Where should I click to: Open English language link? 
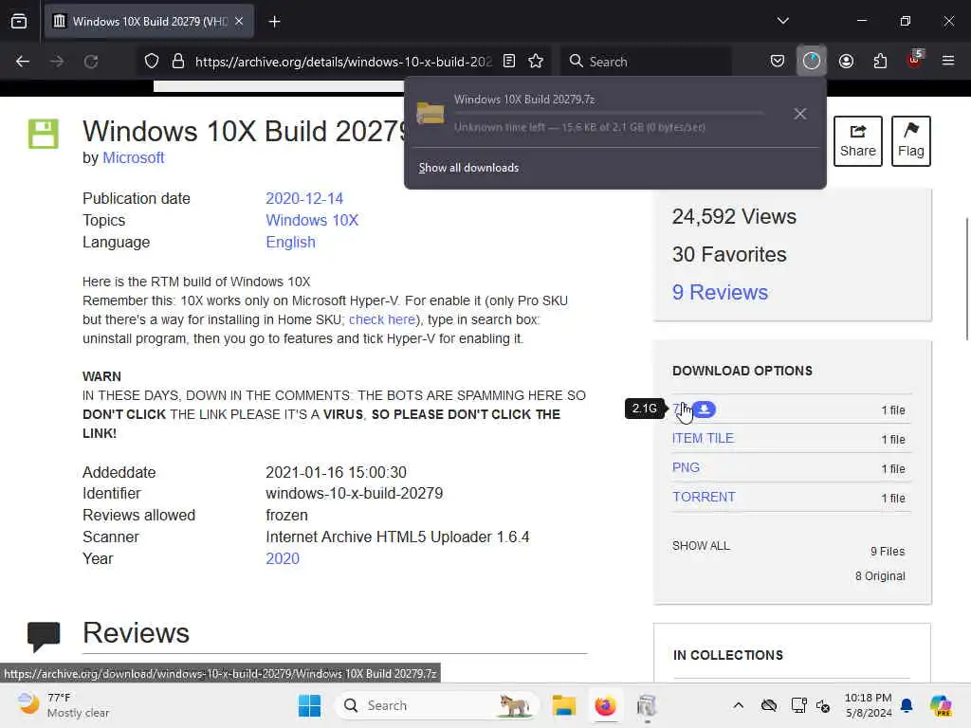290,242
